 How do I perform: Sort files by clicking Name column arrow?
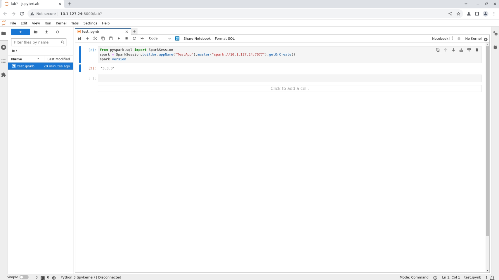[38, 59]
